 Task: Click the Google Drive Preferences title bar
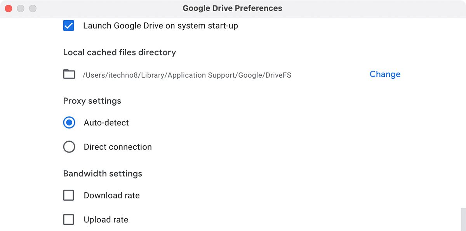232,8
